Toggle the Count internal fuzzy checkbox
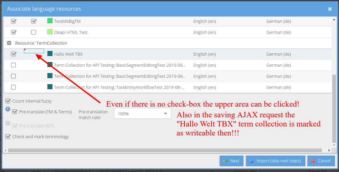339x172 pixels. click(x=8, y=101)
